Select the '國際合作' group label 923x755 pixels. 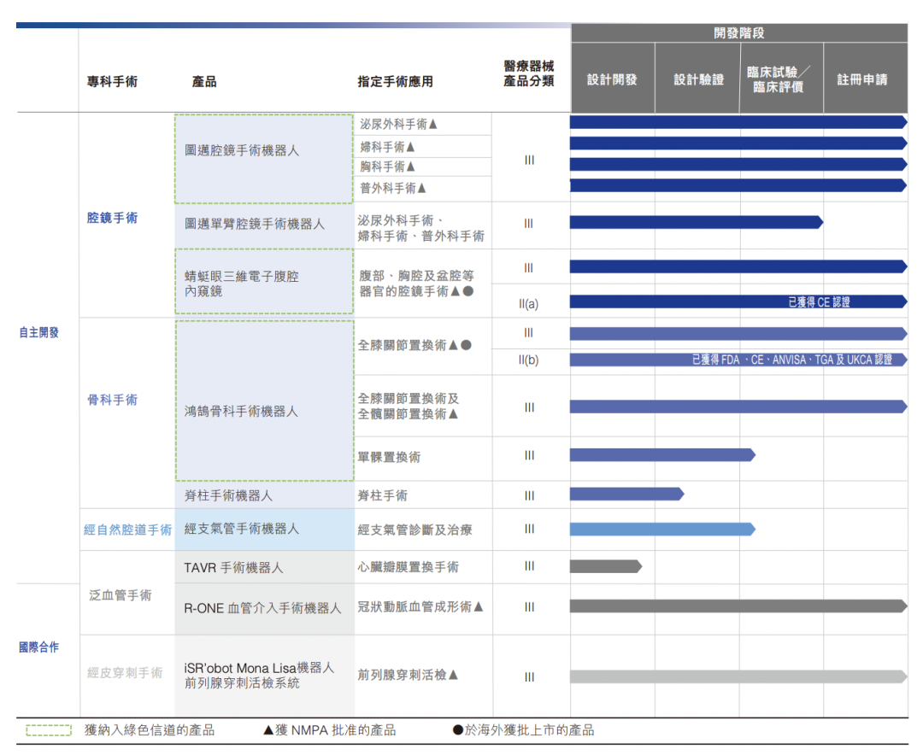(38, 647)
